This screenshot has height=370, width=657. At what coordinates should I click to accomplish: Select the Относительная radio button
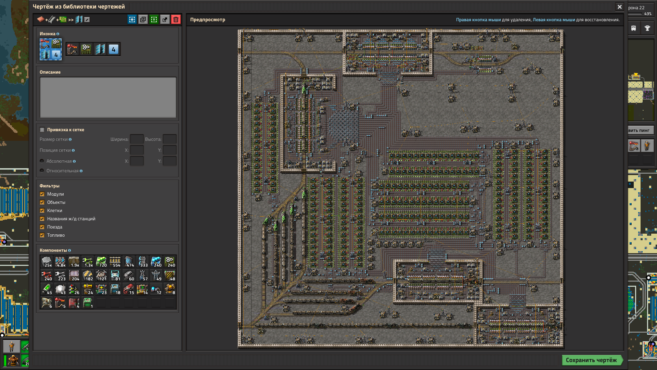pyautogui.click(x=42, y=171)
